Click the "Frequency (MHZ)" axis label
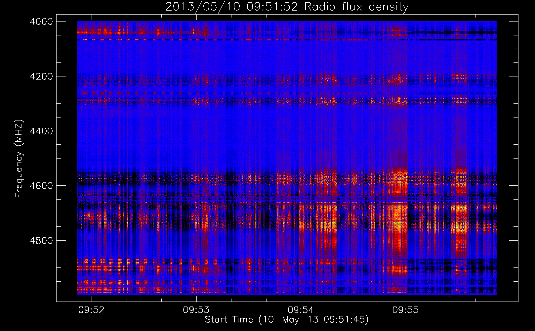Viewport: 535px width, 331px height. 19,159
